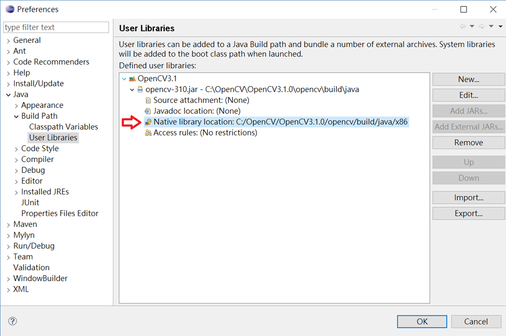506x336 pixels.
Task: Click the Remove button
Action: click(468, 143)
